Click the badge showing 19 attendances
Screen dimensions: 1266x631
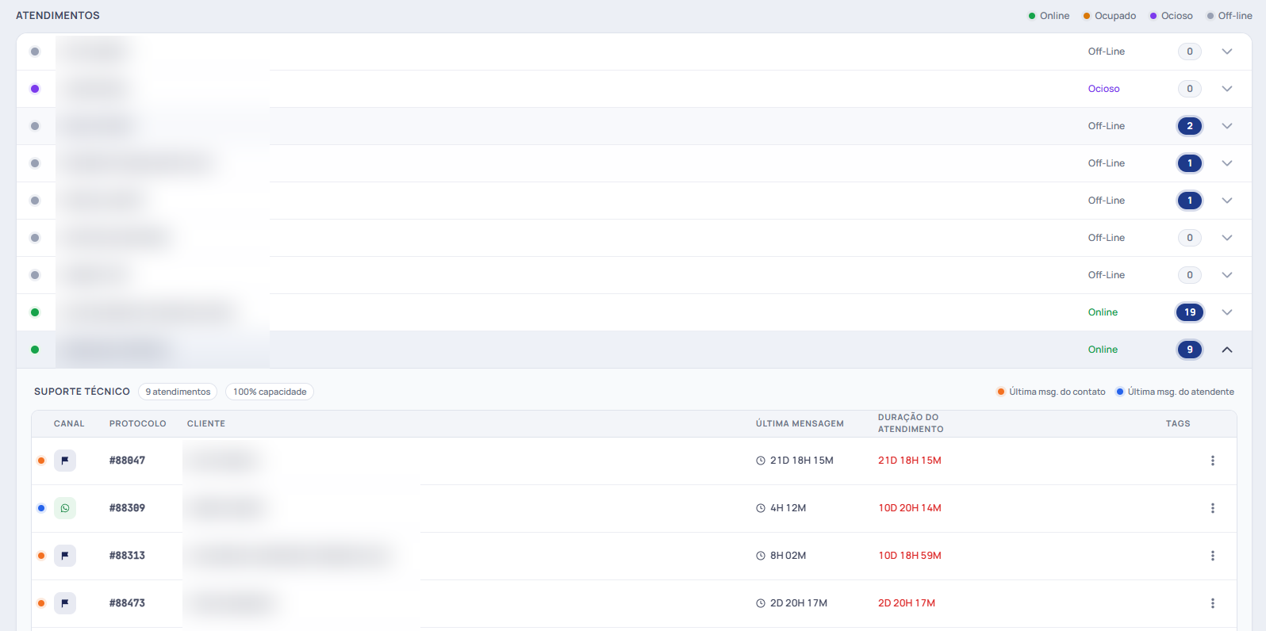point(1190,312)
